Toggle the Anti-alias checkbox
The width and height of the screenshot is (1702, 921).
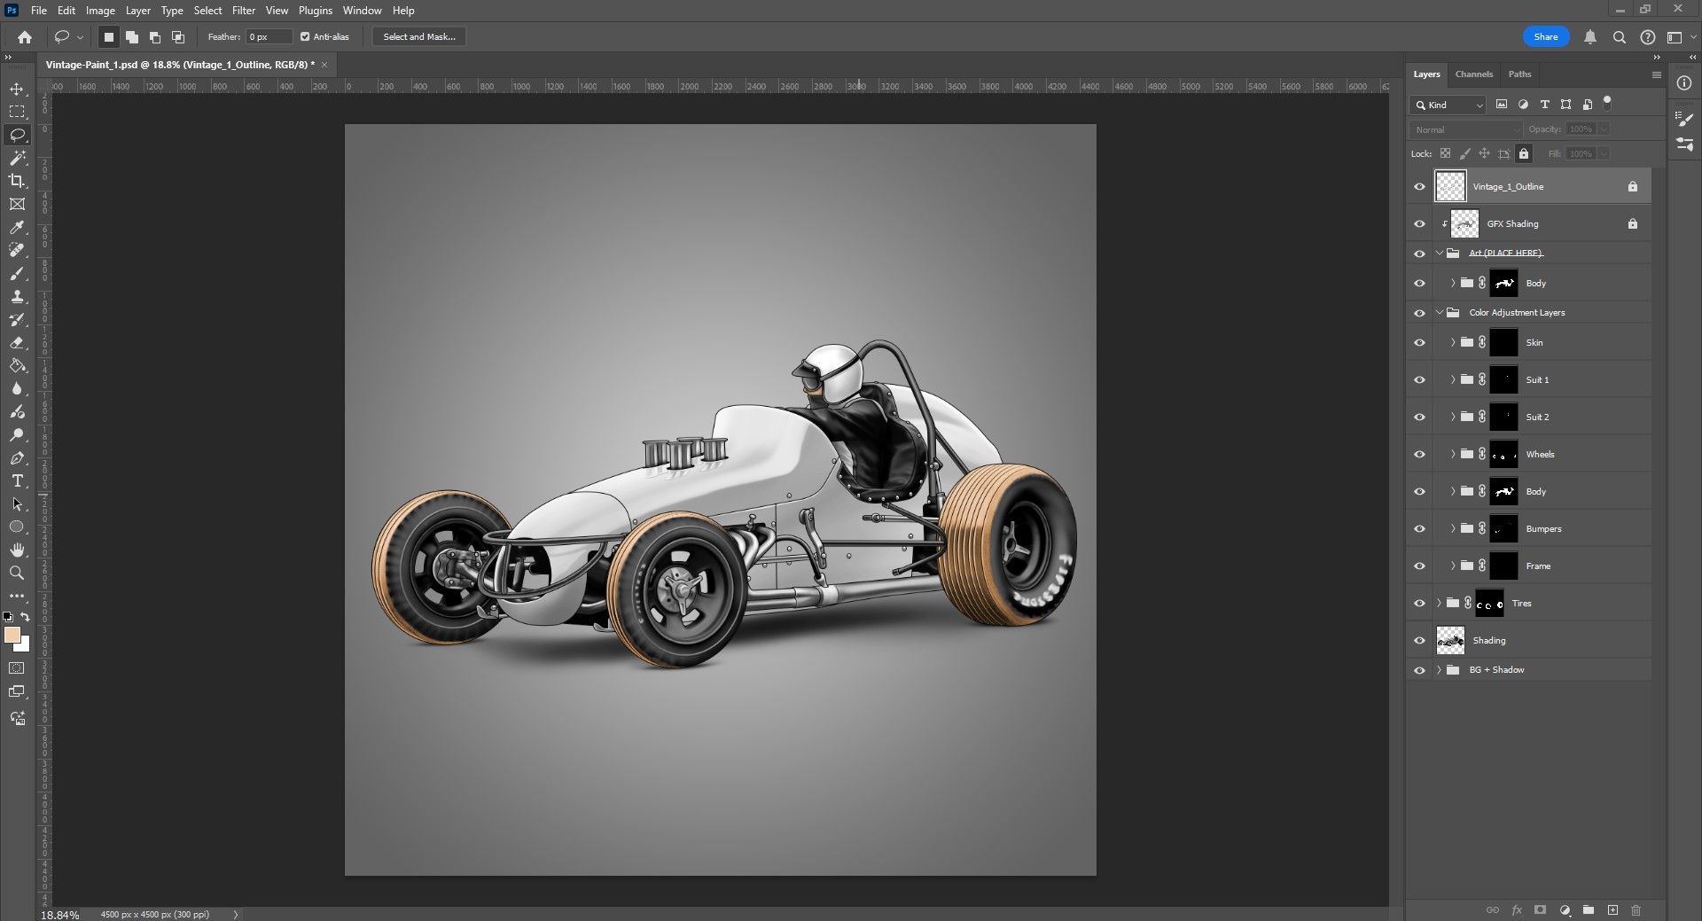305,37
